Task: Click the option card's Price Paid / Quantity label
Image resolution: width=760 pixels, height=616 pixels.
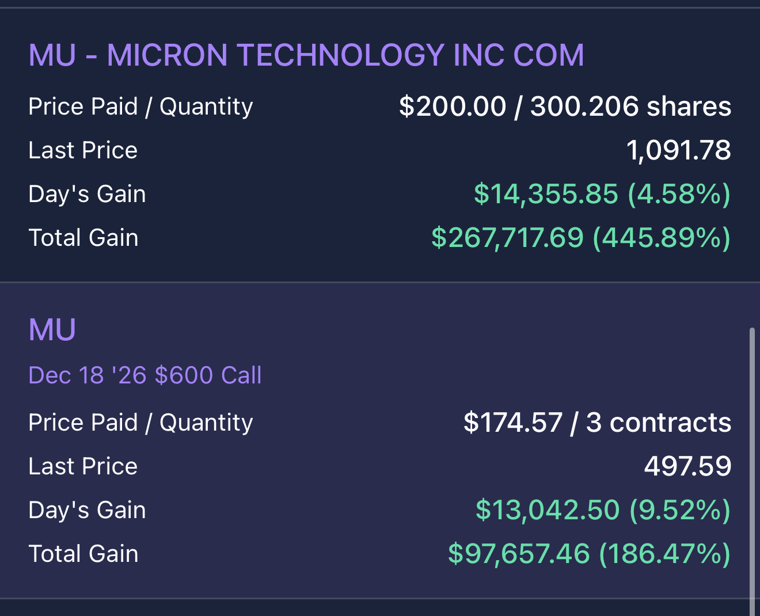Action: tap(141, 423)
